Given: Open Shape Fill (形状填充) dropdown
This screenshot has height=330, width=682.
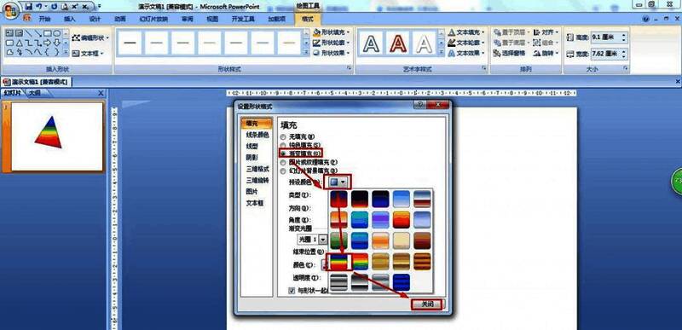Looking at the screenshot, I should click(x=332, y=32).
